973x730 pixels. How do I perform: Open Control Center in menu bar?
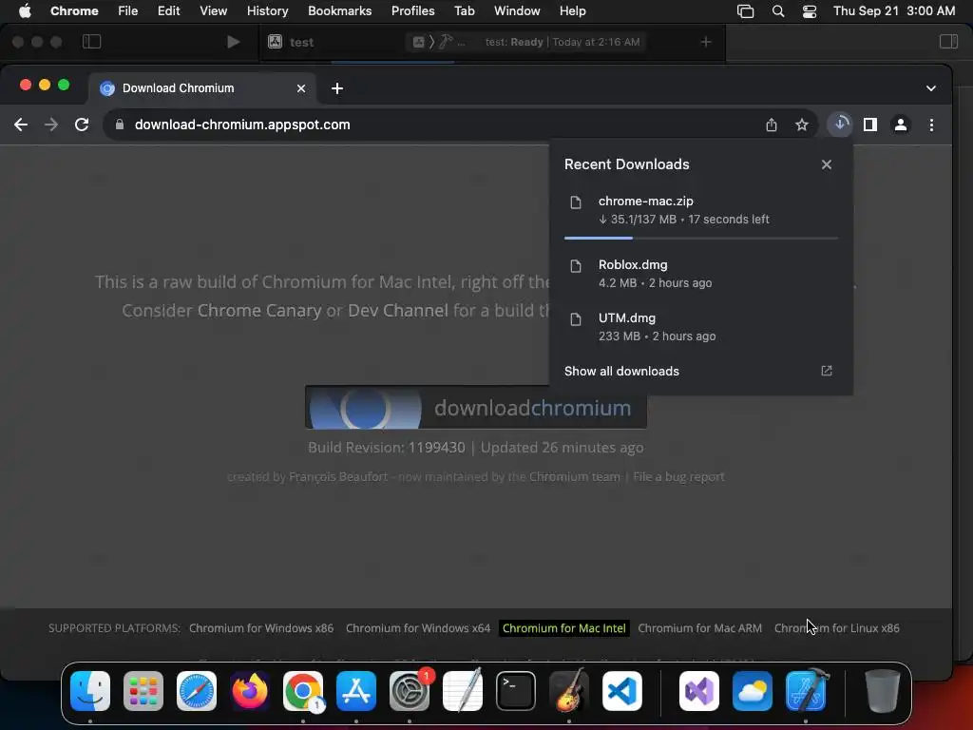(810, 11)
